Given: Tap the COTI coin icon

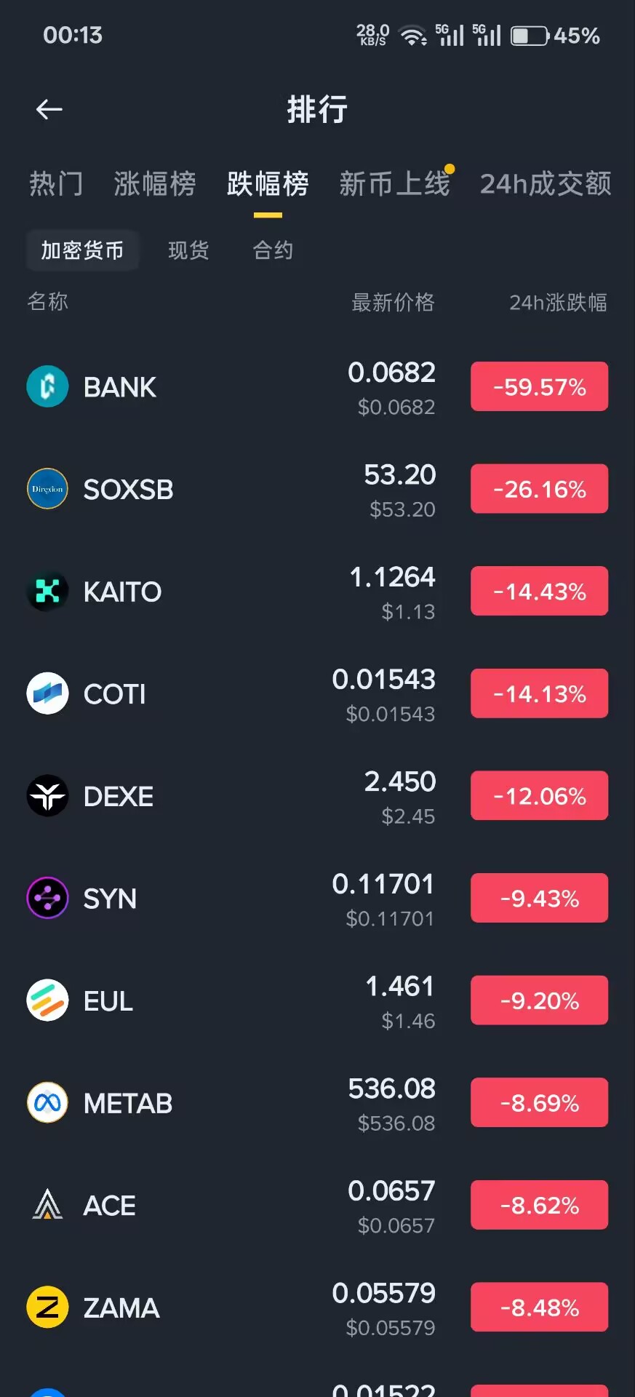Looking at the screenshot, I should pyautogui.click(x=47, y=693).
